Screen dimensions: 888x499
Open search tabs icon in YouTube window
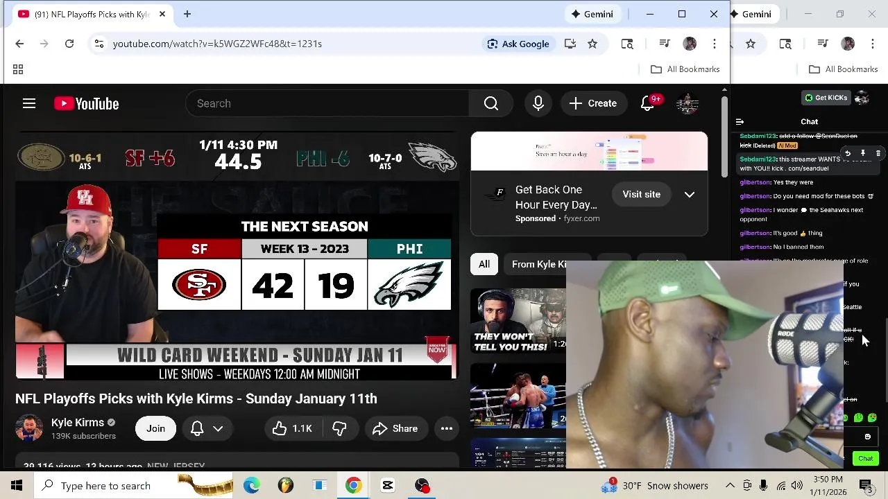627,44
